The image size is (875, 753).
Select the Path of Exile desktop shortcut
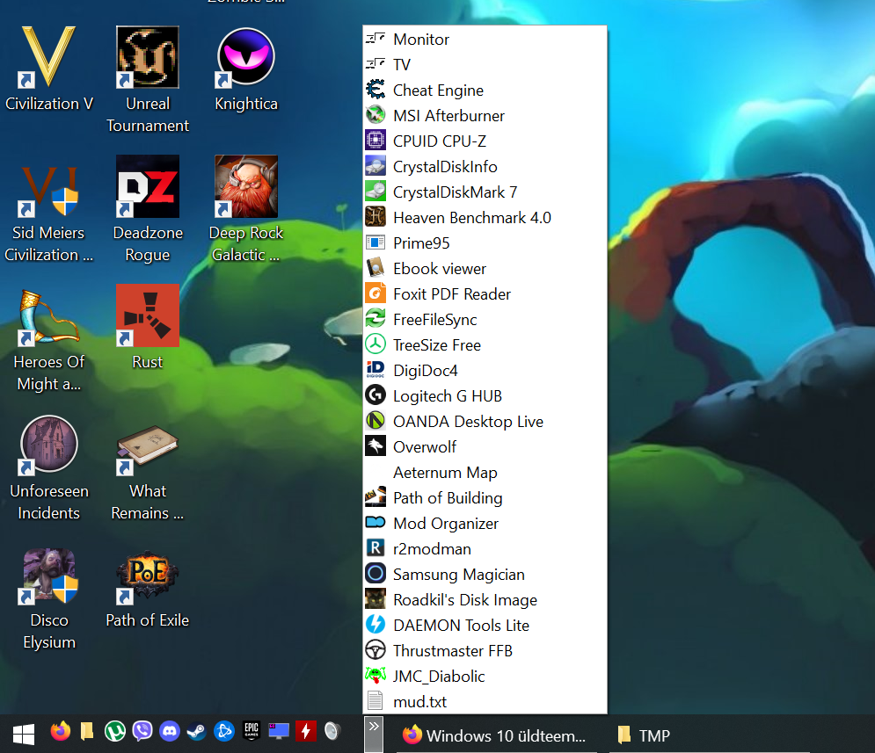point(148,590)
